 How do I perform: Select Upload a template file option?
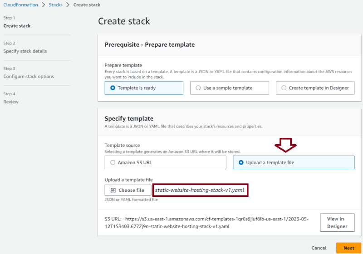(294, 162)
